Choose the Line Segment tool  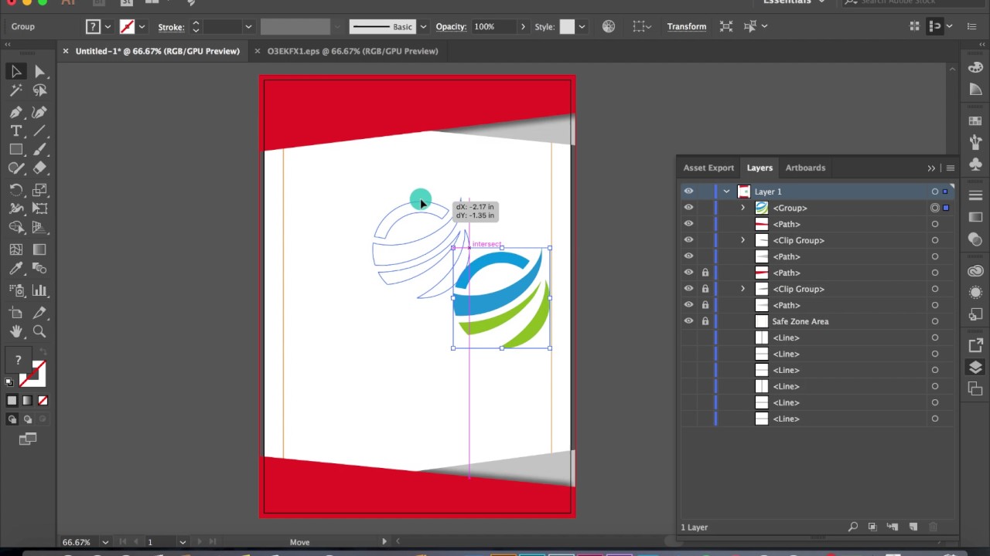[39, 131]
